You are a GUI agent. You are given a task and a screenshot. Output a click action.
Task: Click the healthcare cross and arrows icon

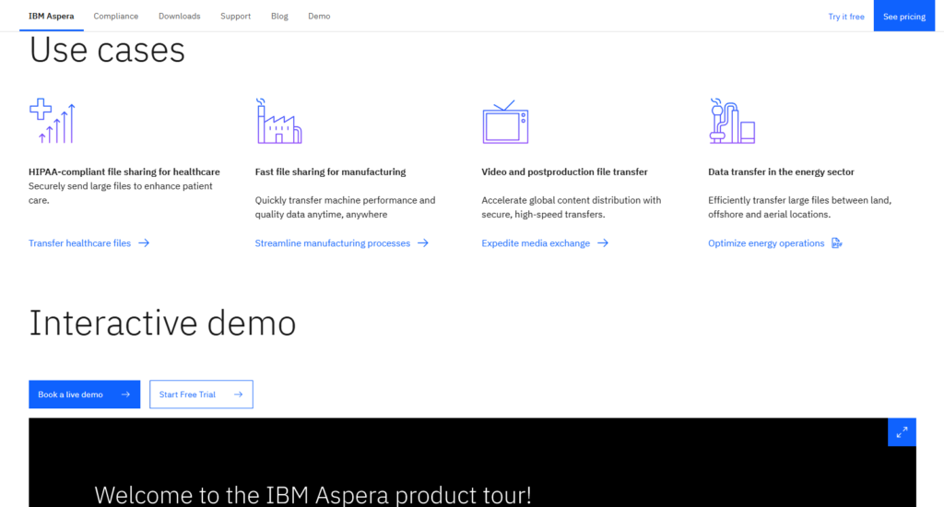click(52, 121)
